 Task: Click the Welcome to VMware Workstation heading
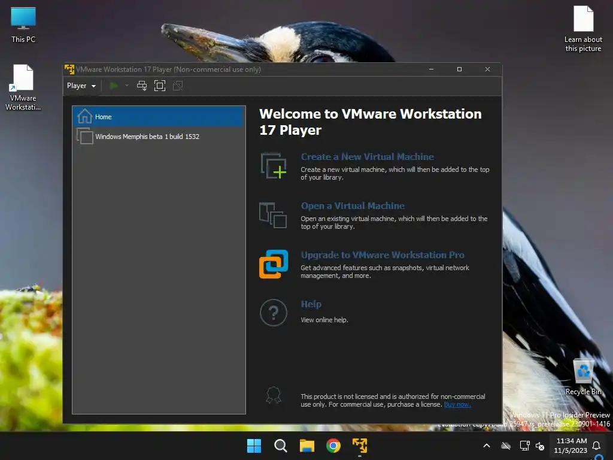[x=370, y=122]
